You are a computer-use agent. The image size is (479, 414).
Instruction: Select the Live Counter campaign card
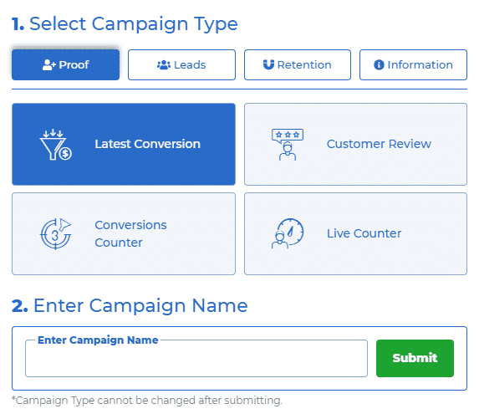tap(355, 233)
